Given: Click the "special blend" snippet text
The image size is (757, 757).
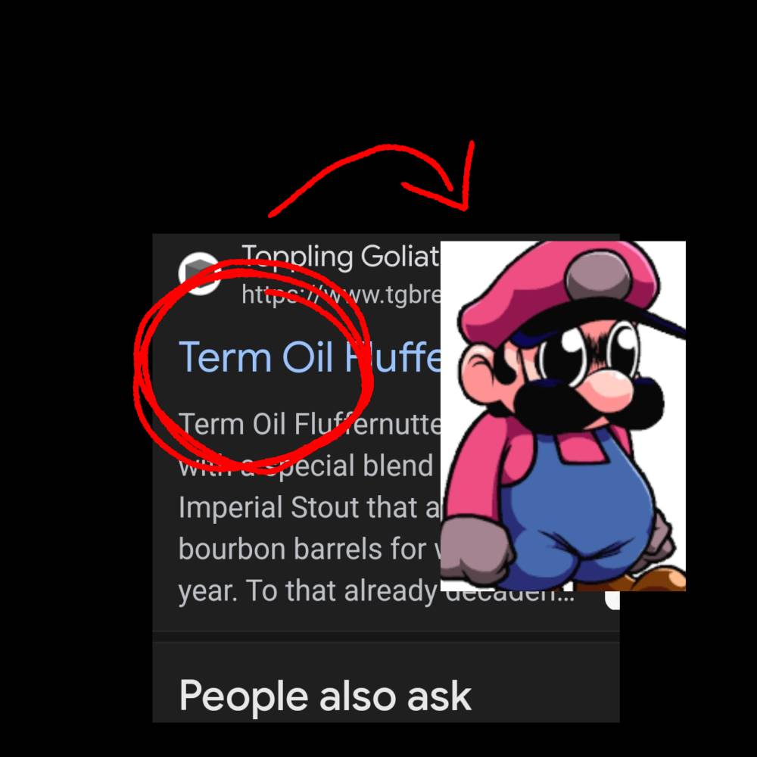Looking at the screenshot, I should pyautogui.click(x=349, y=466).
